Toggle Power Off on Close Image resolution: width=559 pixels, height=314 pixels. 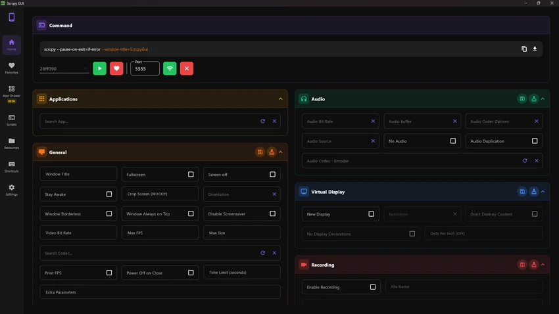[x=191, y=273]
